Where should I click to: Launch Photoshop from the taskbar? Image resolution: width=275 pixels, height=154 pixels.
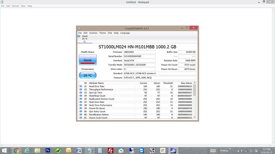(x=48, y=150)
